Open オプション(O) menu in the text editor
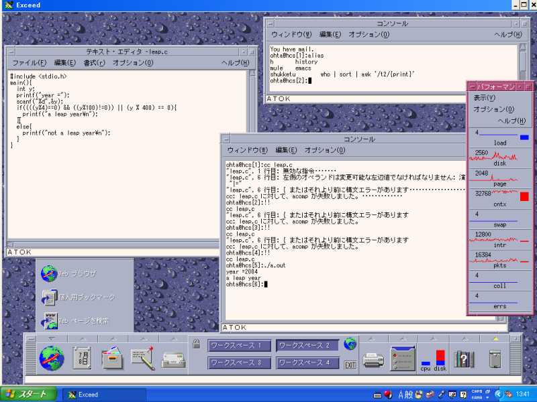Viewport: 537px width, 402px height. click(133, 63)
